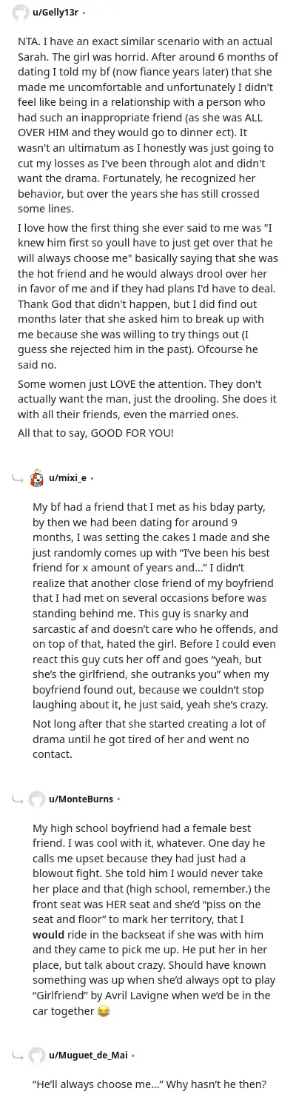Click the 'He'll always choose me' reply text
The height and width of the screenshot is (1111, 296).
(x=149, y=1085)
